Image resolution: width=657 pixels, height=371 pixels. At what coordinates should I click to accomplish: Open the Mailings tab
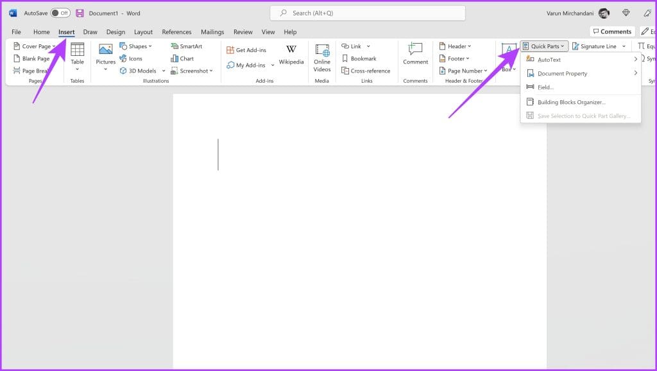(x=212, y=32)
